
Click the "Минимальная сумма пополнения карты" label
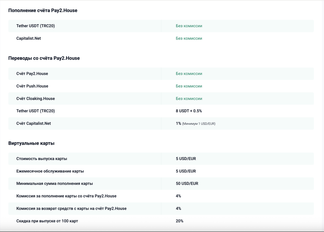(55, 184)
